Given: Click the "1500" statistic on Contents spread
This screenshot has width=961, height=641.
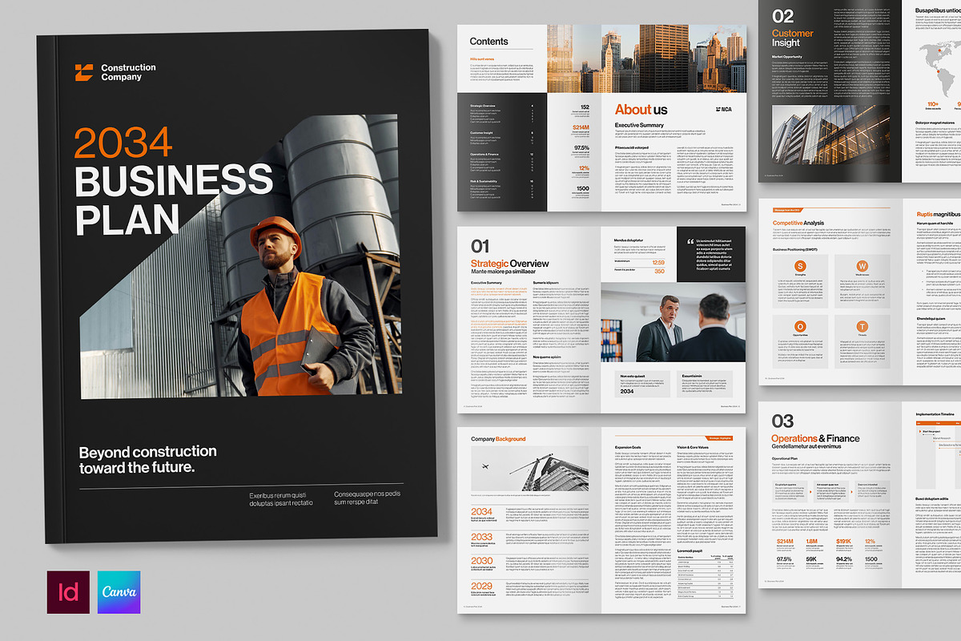Looking at the screenshot, I should [583, 189].
